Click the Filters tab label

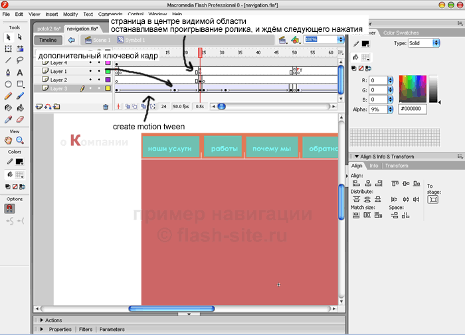[86, 330]
